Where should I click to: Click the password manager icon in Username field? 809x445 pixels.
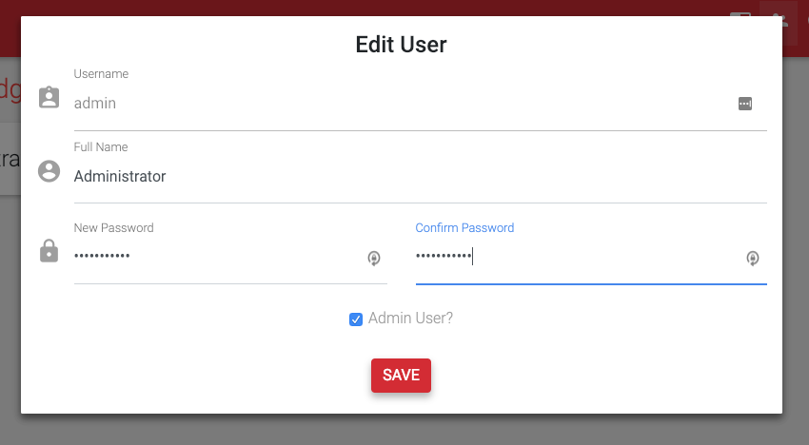click(745, 104)
